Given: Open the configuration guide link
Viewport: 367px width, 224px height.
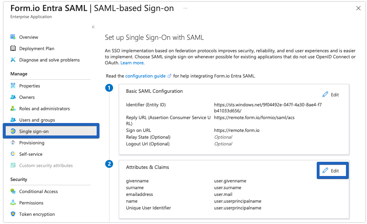Looking at the screenshot, I should 146,76.
